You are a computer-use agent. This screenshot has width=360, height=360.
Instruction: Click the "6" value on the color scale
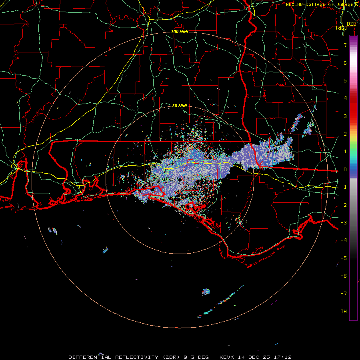[345, 63]
